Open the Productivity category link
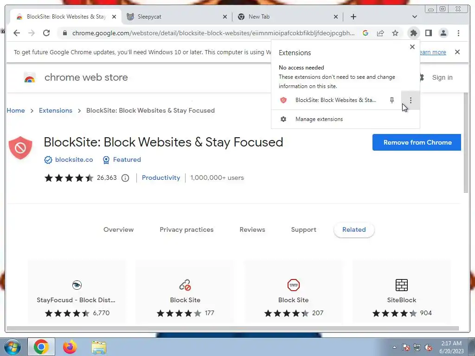Screen dimensions: 475x356 point(161,178)
